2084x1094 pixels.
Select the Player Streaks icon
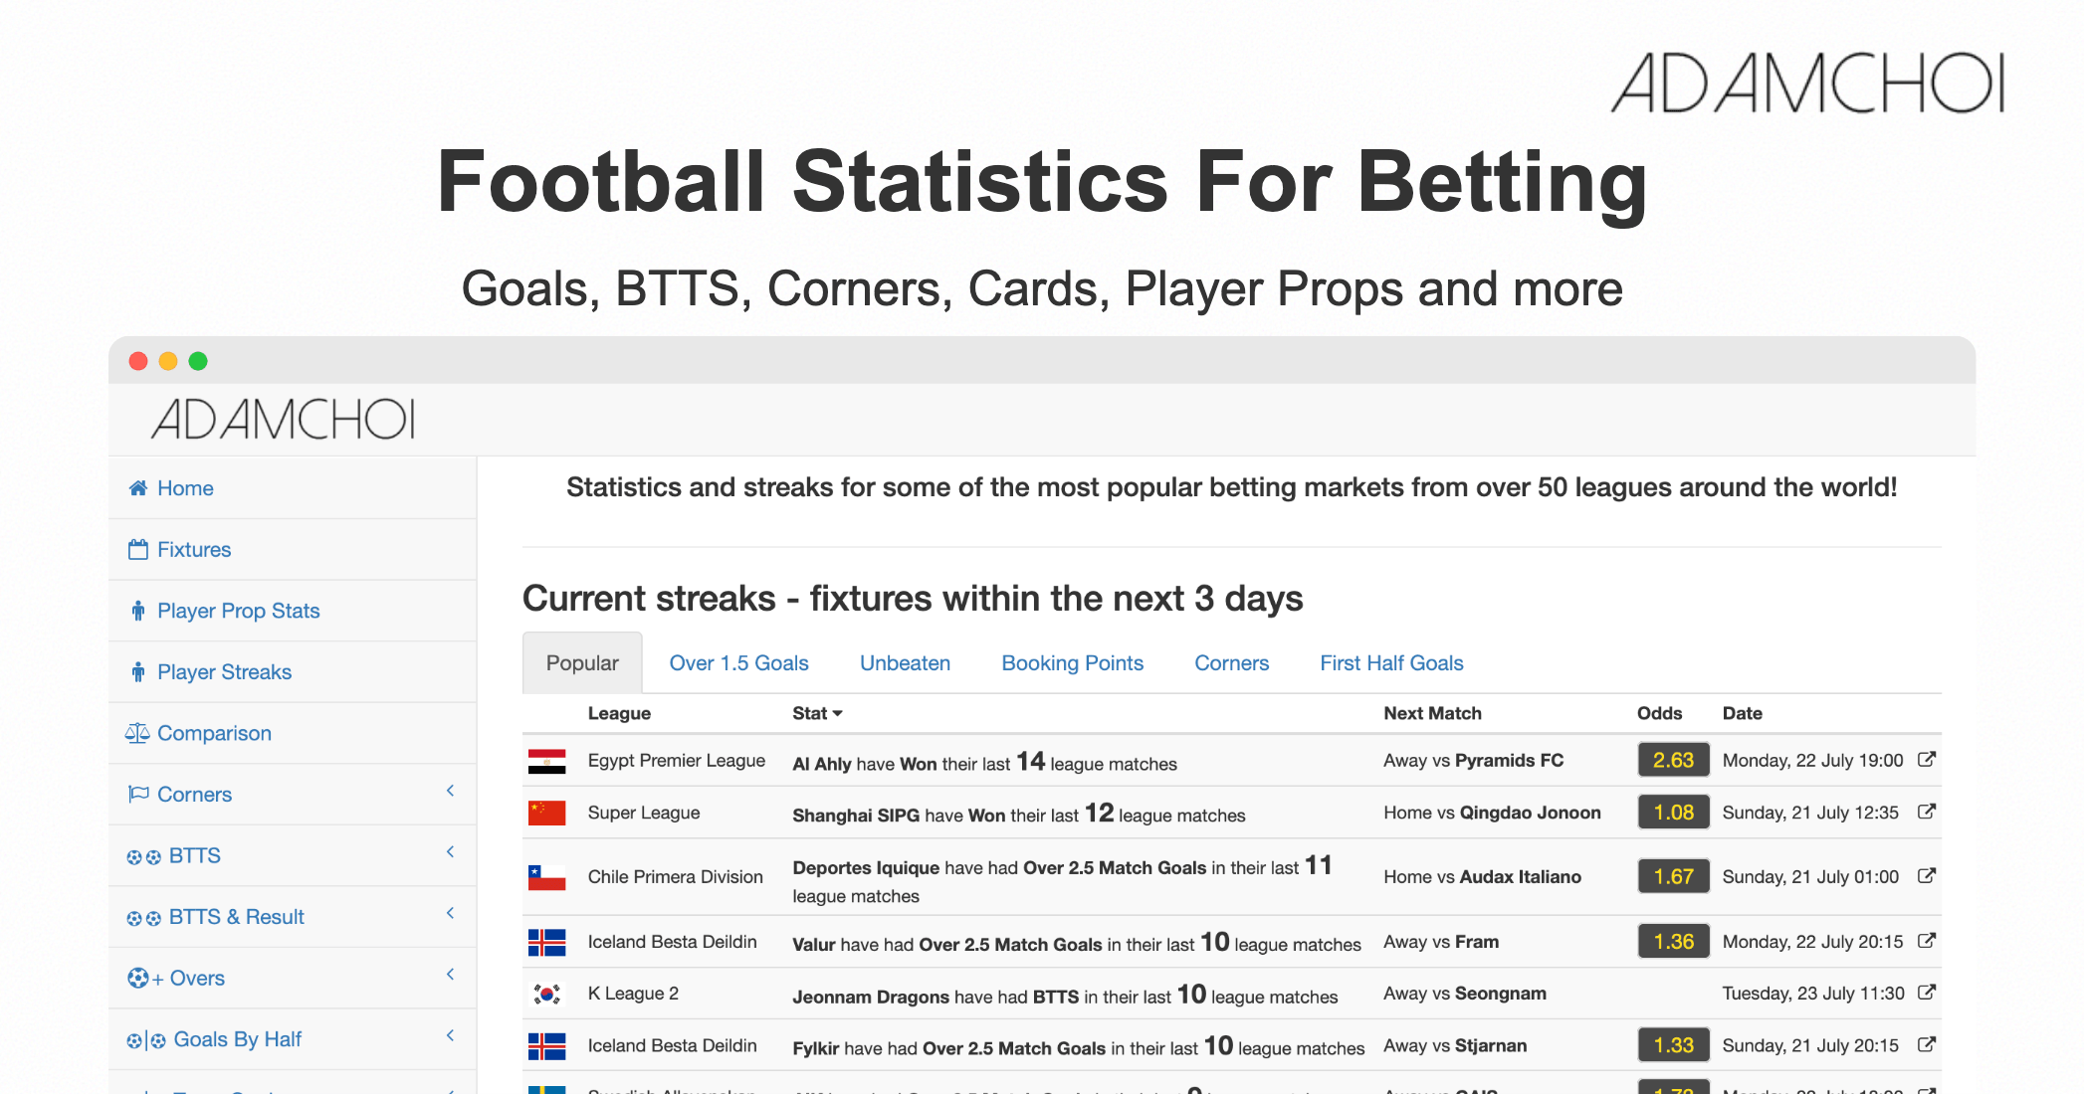[x=138, y=671]
